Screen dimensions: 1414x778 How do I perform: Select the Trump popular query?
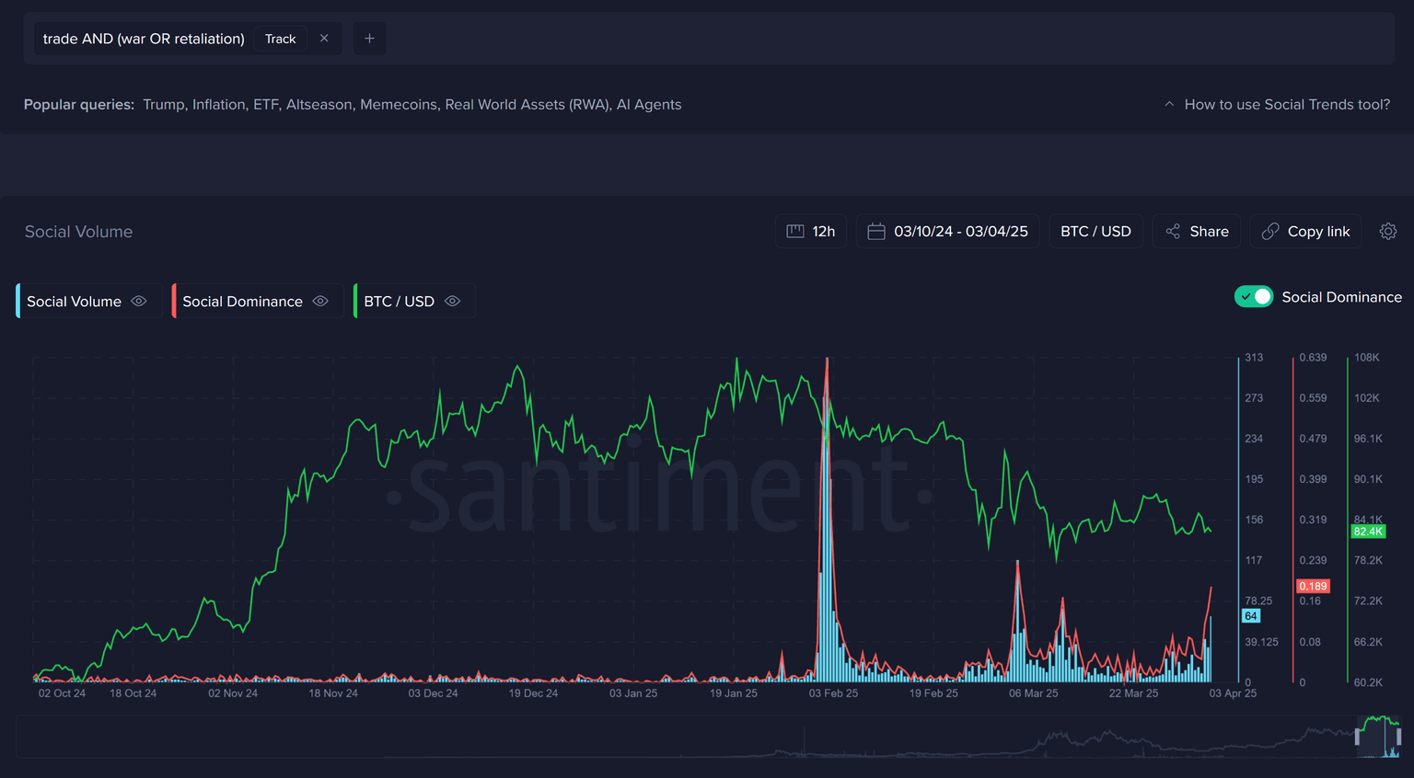pyautogui.click(x=163, y=105)
